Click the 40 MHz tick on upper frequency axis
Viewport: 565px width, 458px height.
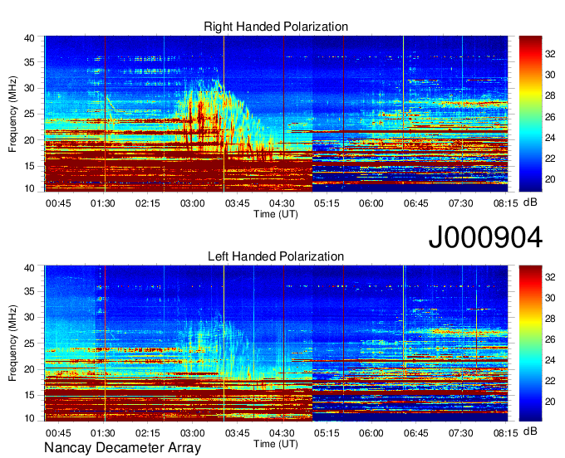(x=29, y=38)
